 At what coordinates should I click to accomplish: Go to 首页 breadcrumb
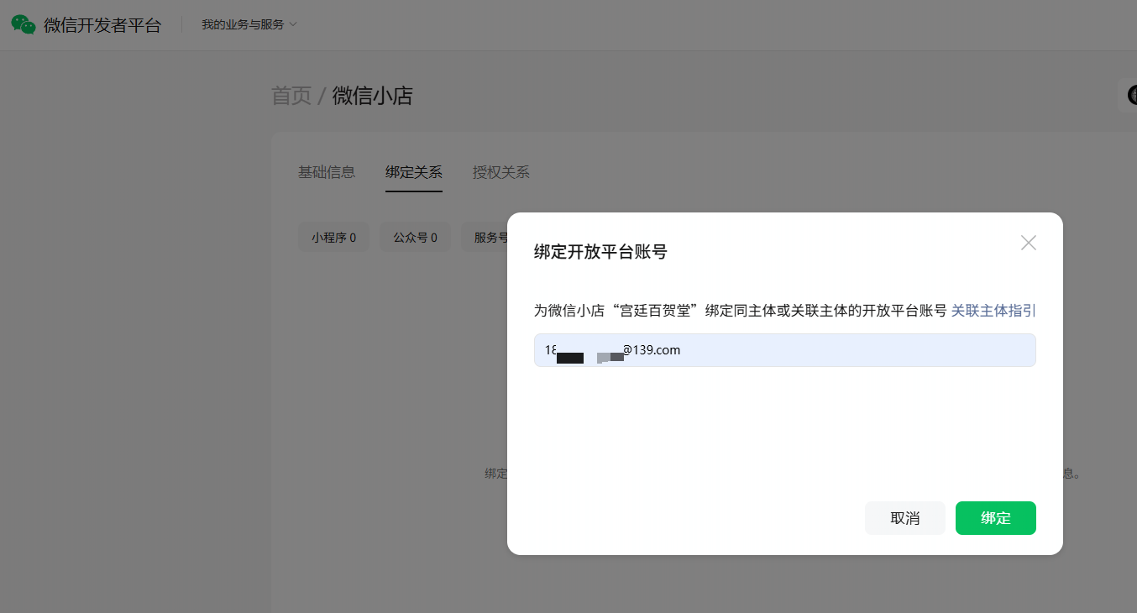[x=291, y=96]
